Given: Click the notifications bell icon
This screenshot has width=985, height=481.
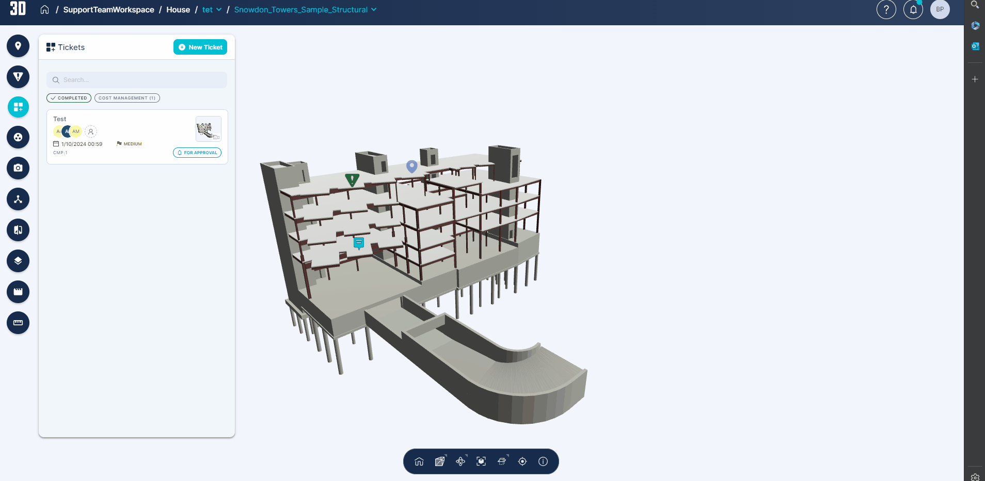Looking at the screenshot, I should pyautogui.click(x=913, y=9).
